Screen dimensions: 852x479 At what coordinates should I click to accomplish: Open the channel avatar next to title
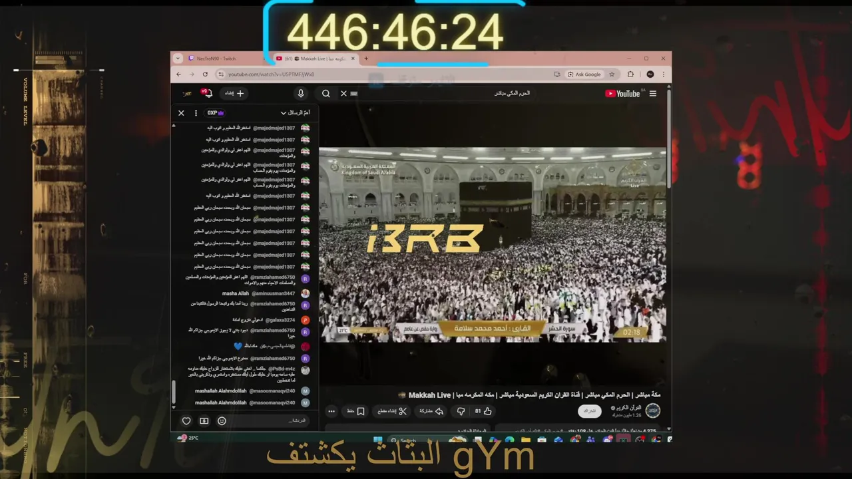653,410
